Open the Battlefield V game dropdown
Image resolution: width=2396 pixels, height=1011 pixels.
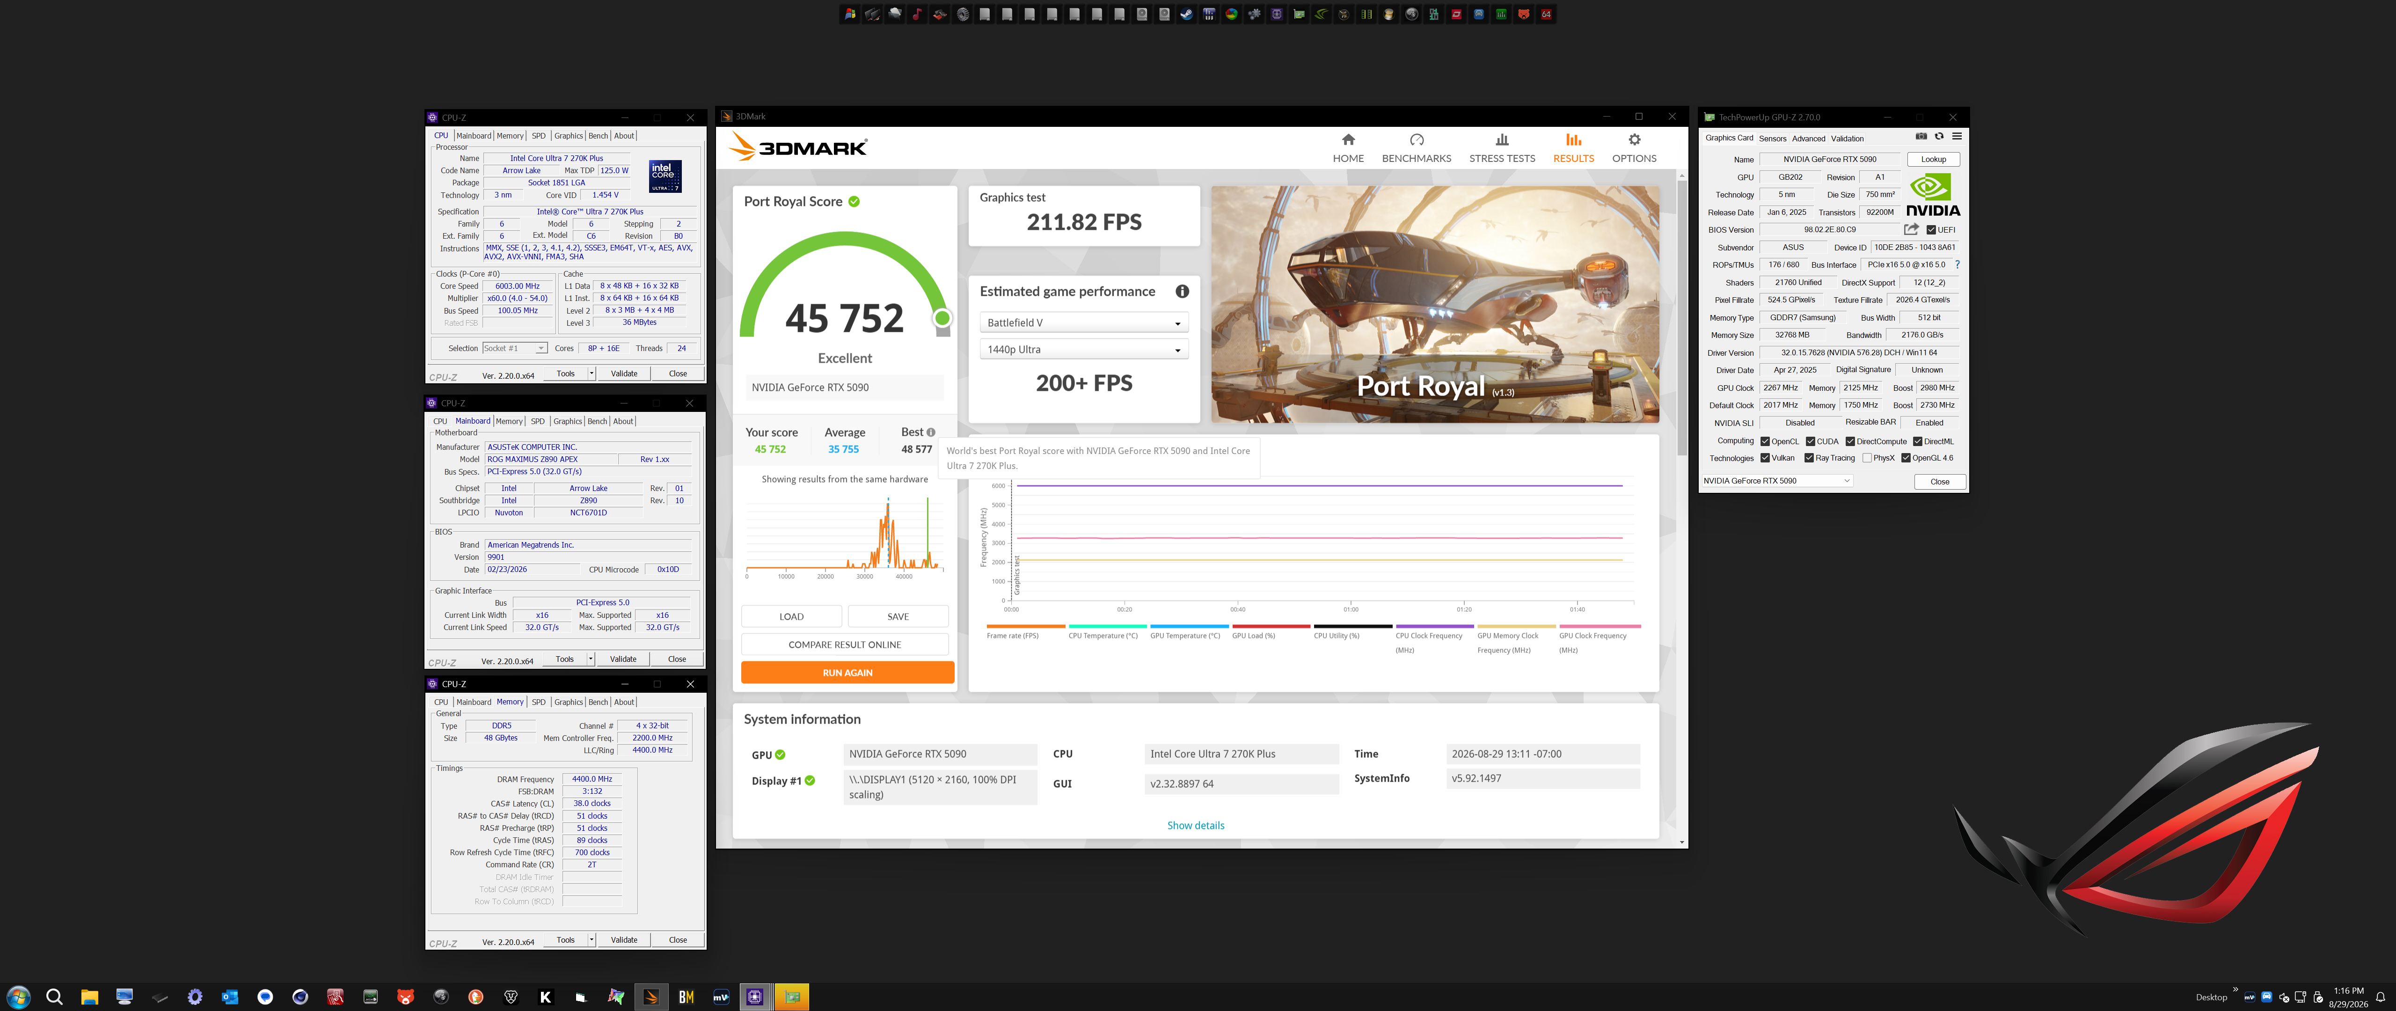coord(1084,323)
